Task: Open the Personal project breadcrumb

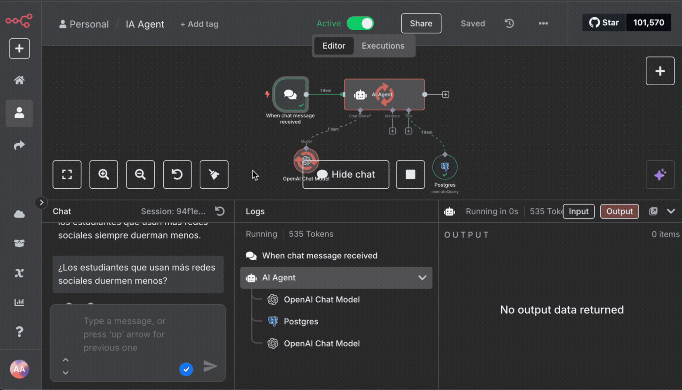Action: click(84, 24)
